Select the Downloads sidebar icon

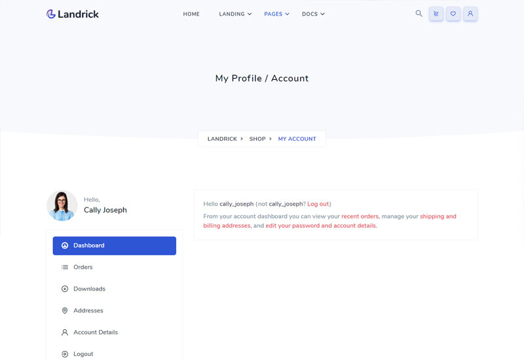coord(65,289)
